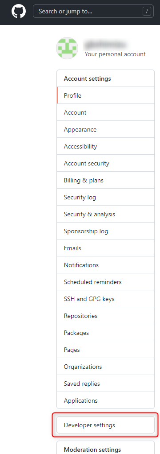Open the Account settings page
This screenshot has width=160, height=454.
point(106,112)
